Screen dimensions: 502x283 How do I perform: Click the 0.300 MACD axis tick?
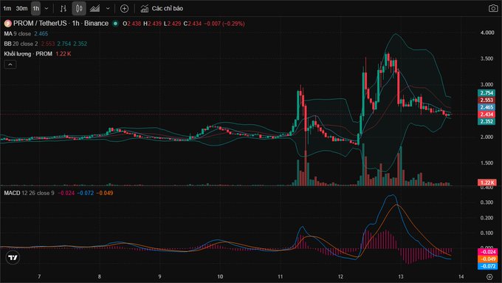click(x=487, y=202)
